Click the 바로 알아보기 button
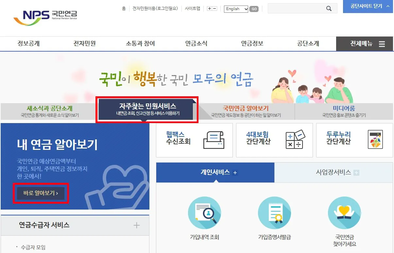Image resolution: width=394 pixels, height=253 pixels. (x=41, y=193)
